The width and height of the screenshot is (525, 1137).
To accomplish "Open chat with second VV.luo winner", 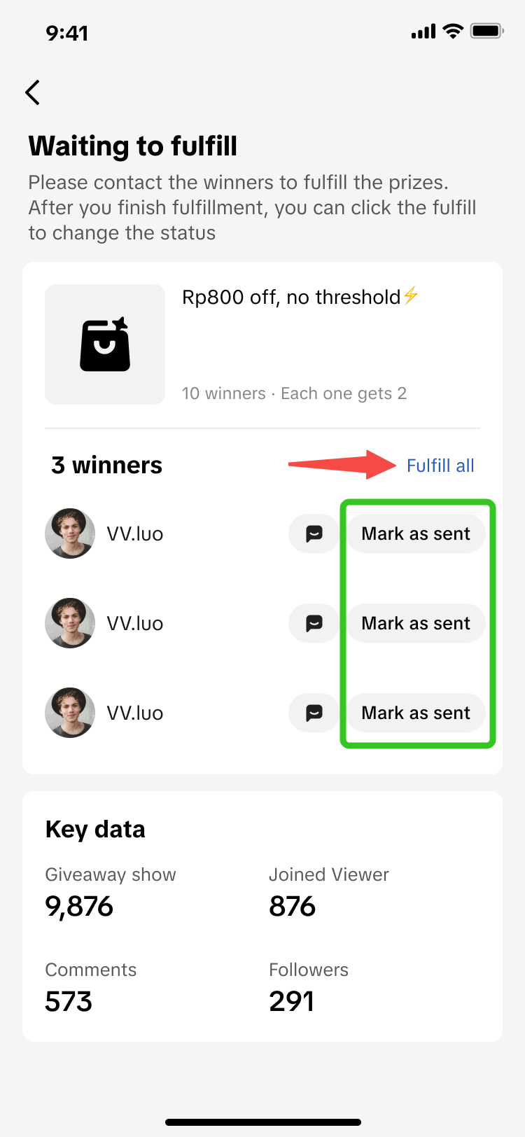I will (314, 623).
